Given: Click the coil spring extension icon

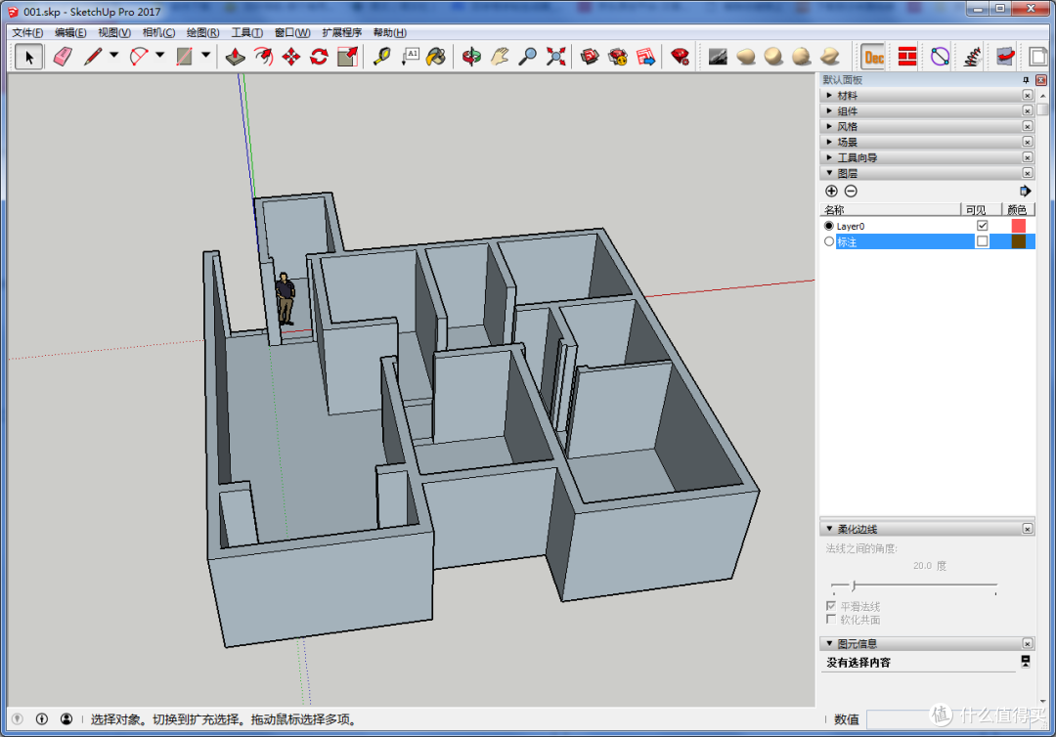Looking at the screenshot, I should [972, 57].
